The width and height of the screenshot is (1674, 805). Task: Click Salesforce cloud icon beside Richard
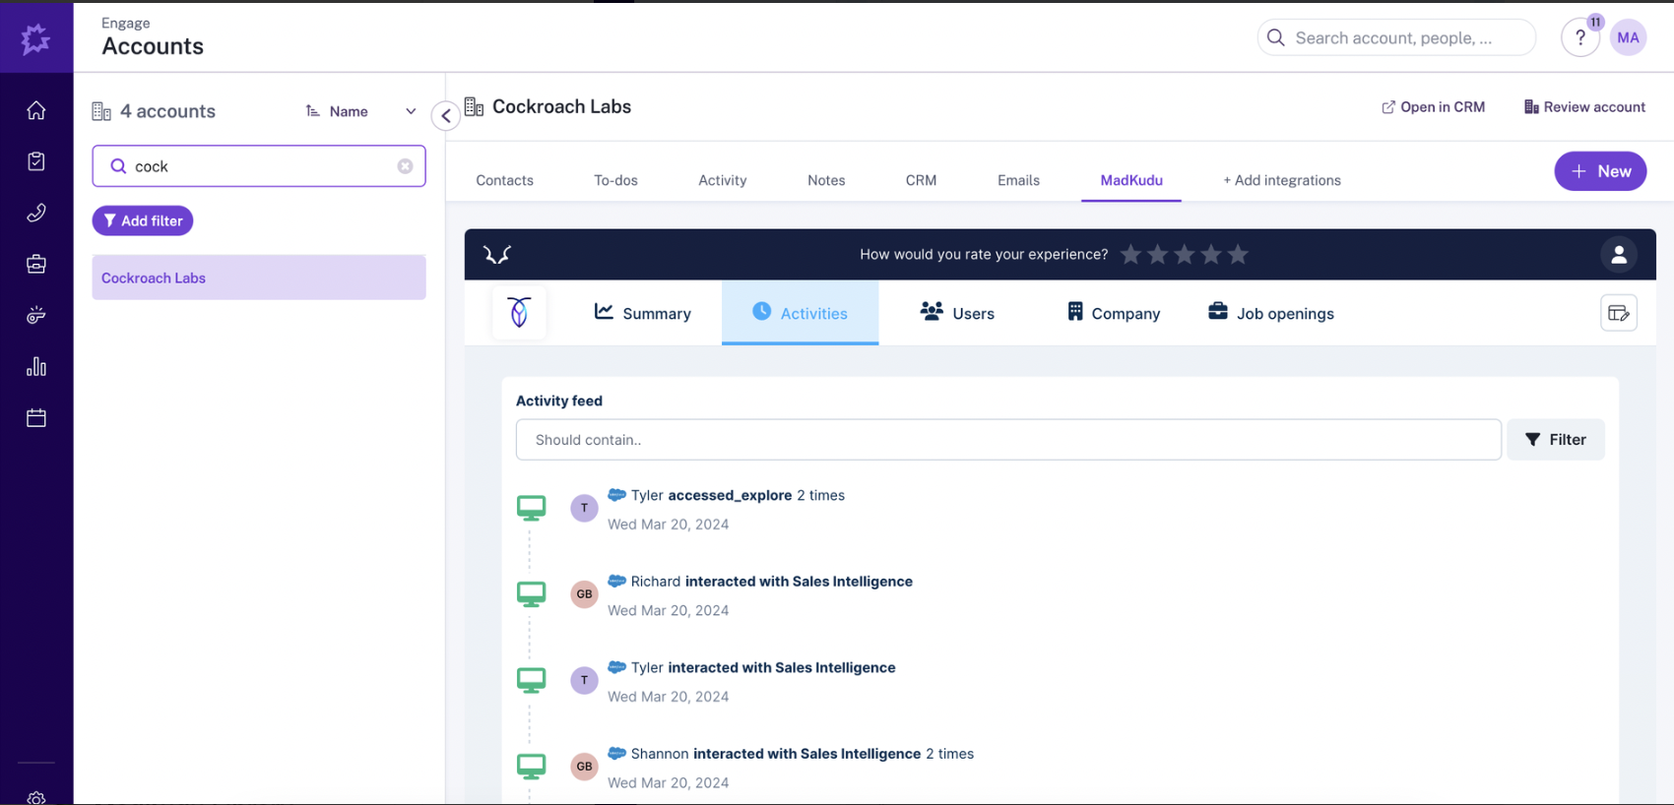click(616, 581)
